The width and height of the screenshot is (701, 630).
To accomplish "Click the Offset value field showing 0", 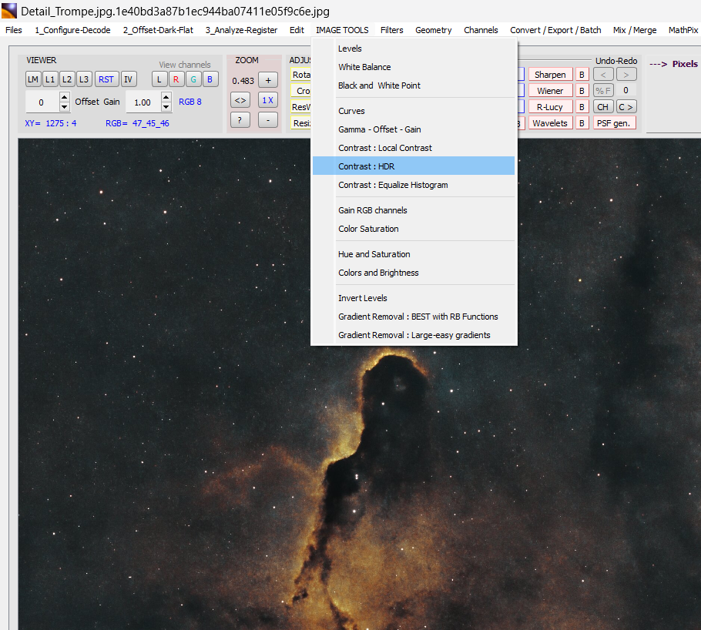I will pos(42,102).
